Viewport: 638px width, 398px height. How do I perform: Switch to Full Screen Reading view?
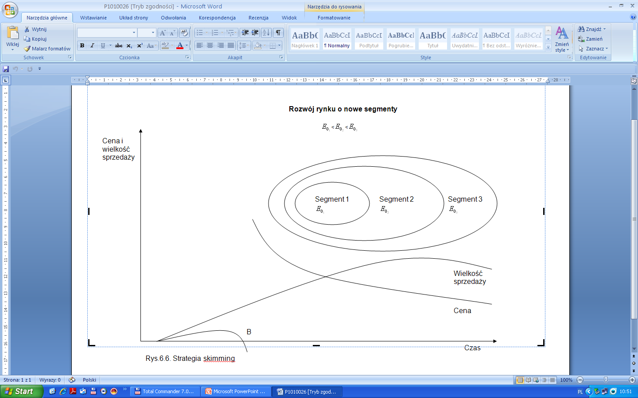(528, 380)
